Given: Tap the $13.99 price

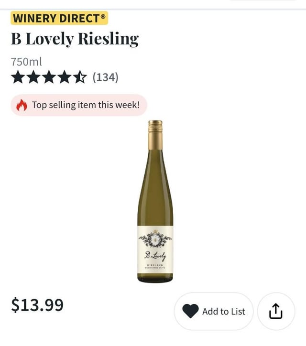Looking at the screenshot, I should click(x=37, y=305).
